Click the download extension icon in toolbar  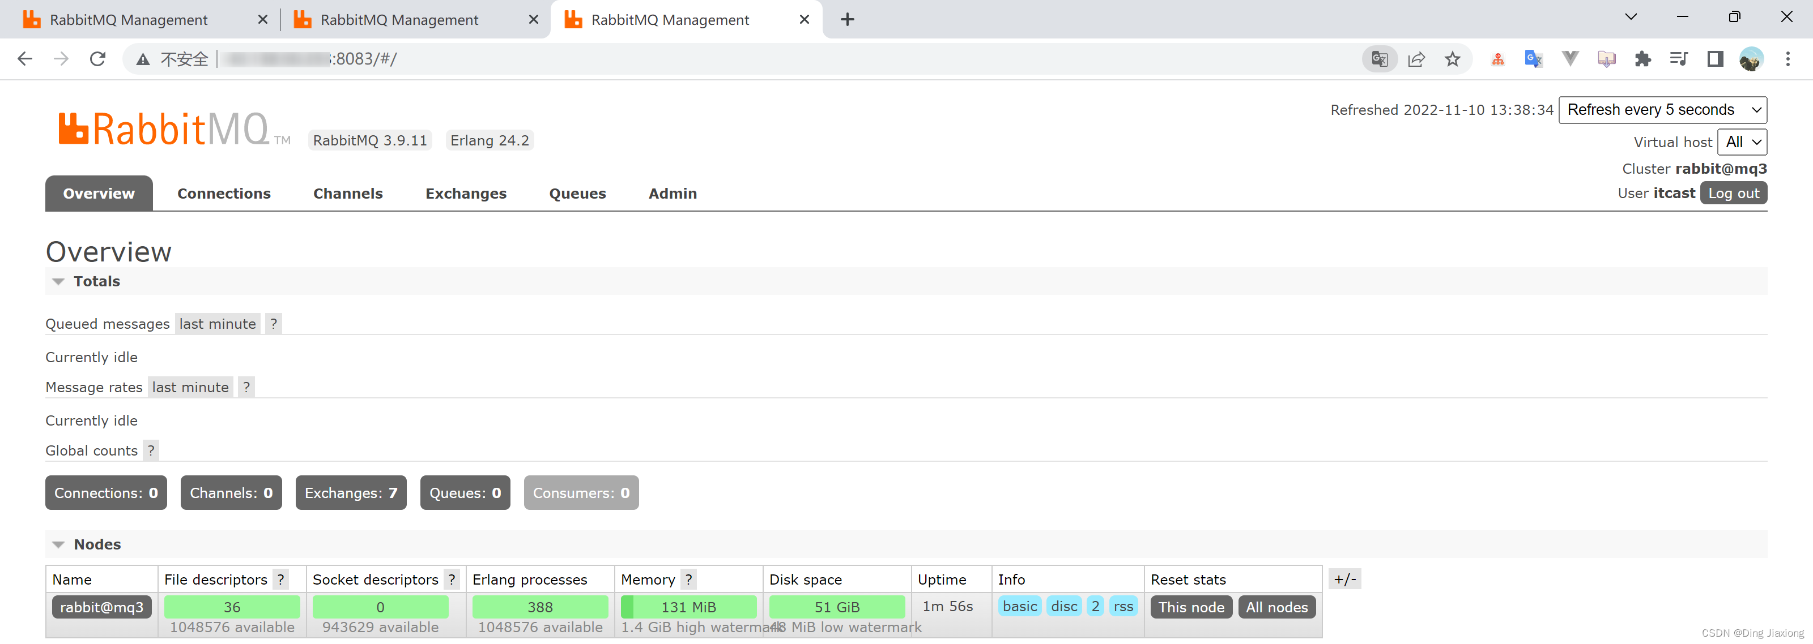[x=1606, y=59]
